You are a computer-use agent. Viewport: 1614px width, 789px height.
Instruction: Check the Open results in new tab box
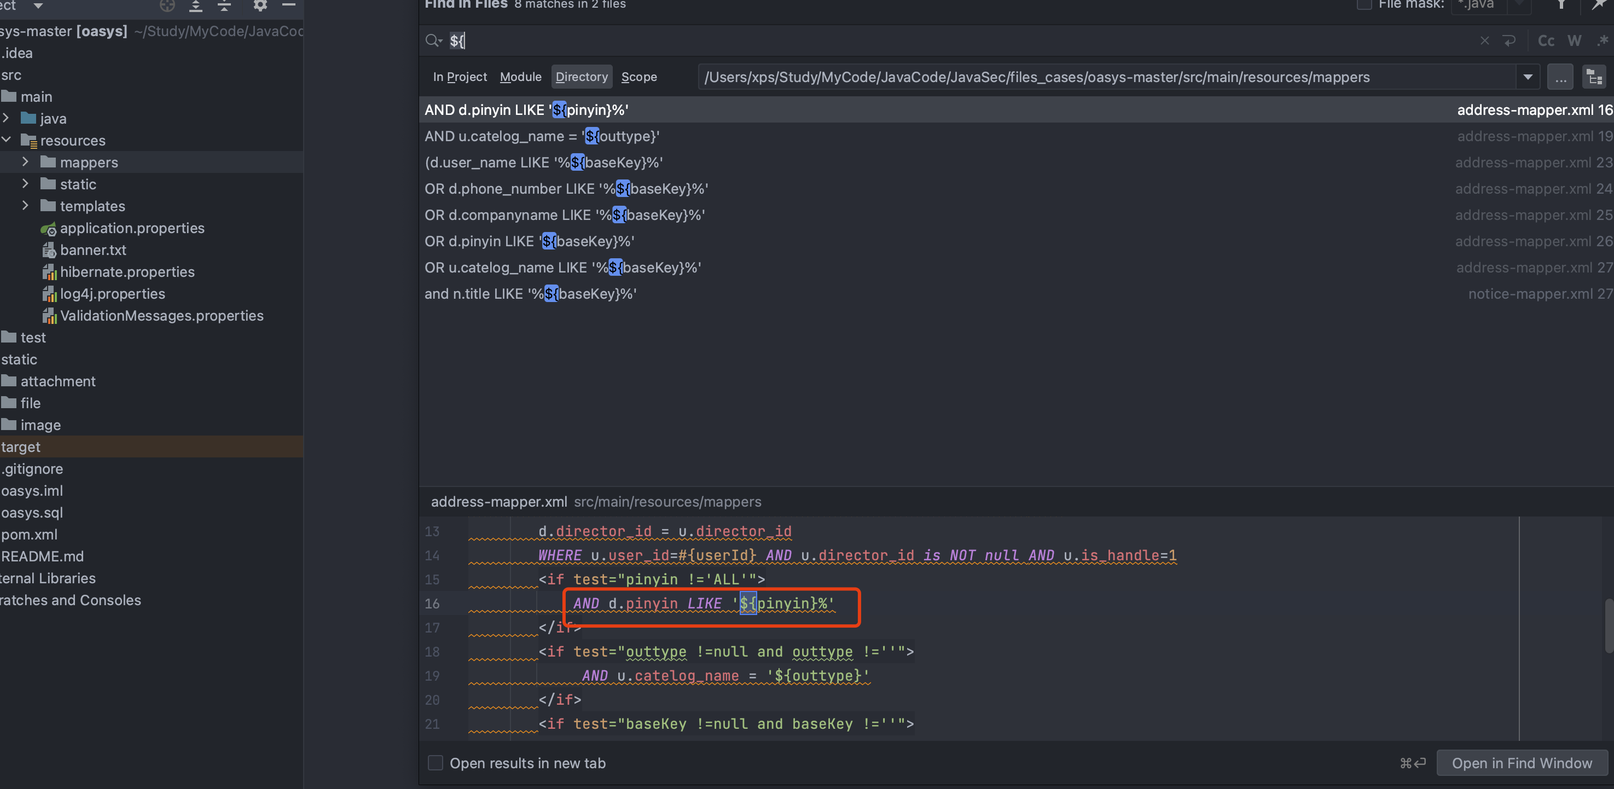(x=435, y=763)
